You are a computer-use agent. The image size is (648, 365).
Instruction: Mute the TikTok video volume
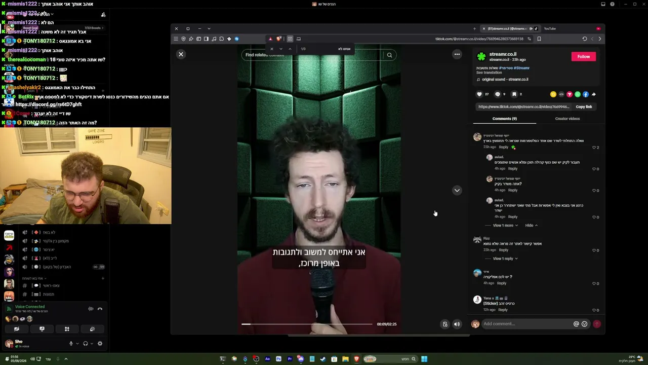pos(457,324)
